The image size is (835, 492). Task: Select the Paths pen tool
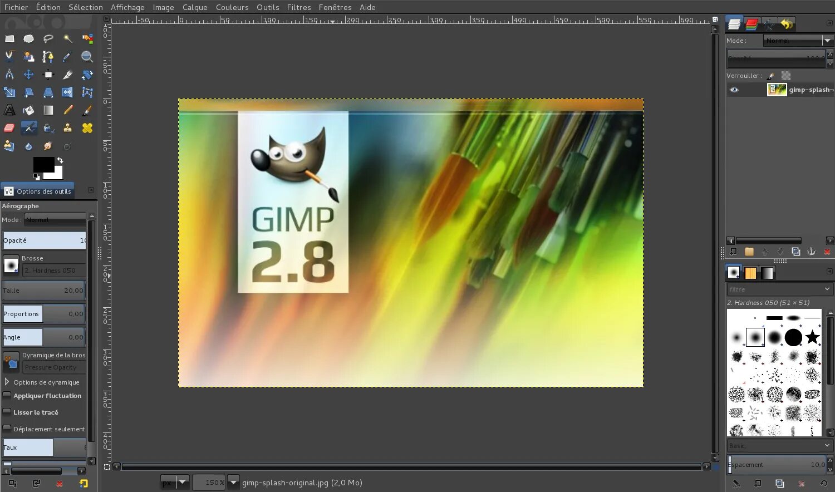48,56
